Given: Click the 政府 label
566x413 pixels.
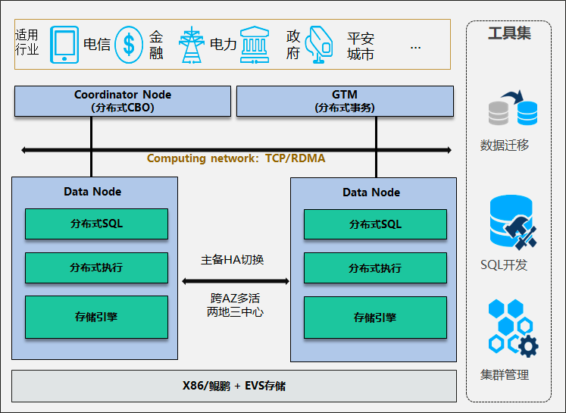Looking at the screenshot, I should (293, 45).
